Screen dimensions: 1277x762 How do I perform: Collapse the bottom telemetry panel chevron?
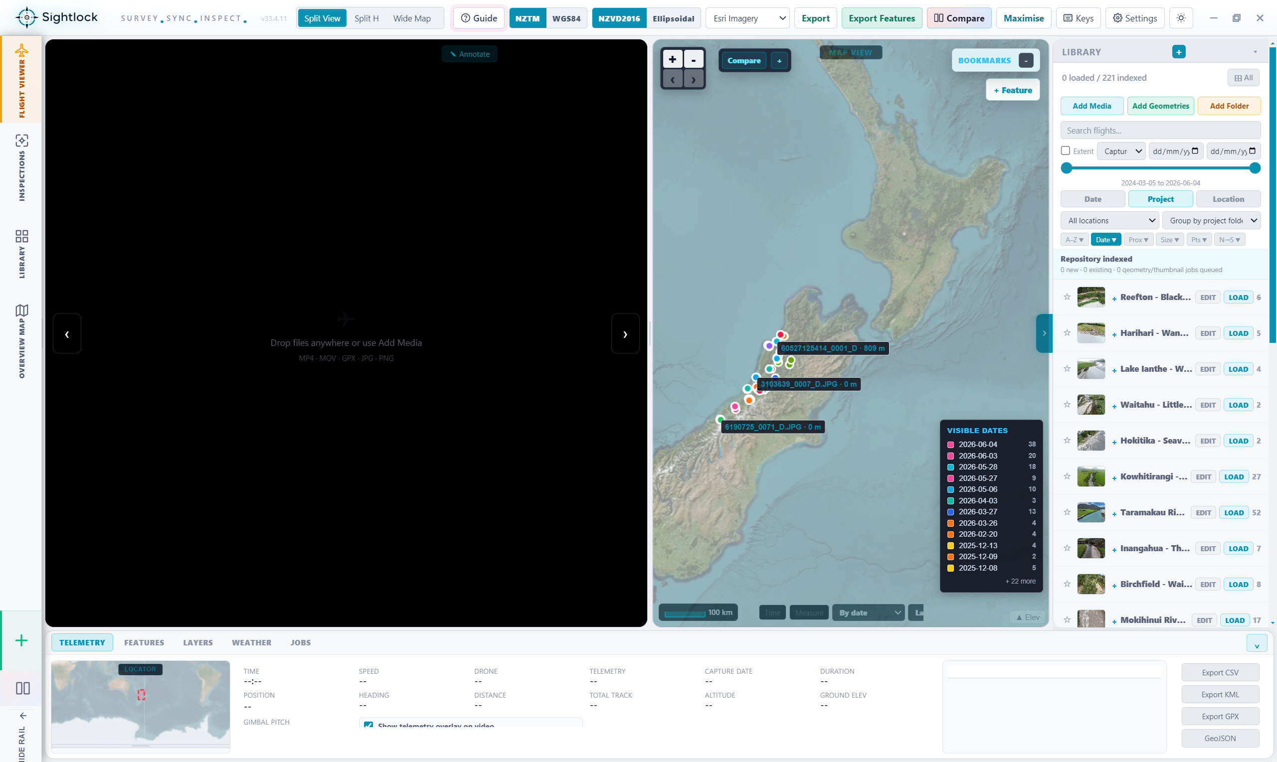(1257, 643)
